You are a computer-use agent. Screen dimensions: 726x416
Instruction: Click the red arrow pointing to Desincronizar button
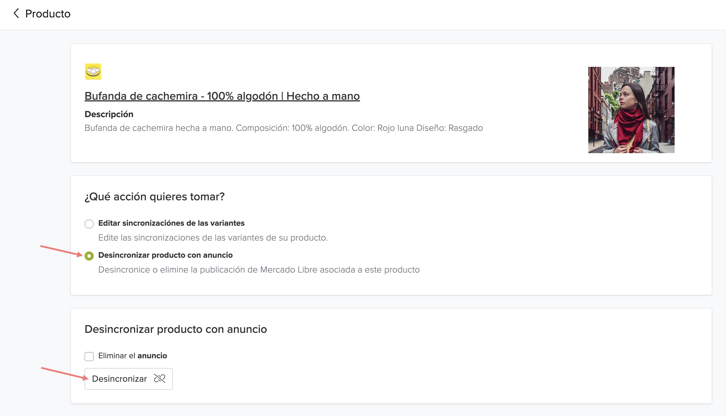[x=65, y=373]
